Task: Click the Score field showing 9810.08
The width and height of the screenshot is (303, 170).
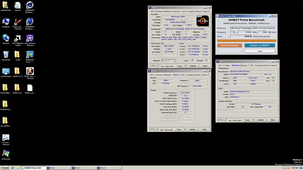Action: [x=241, y=36]
